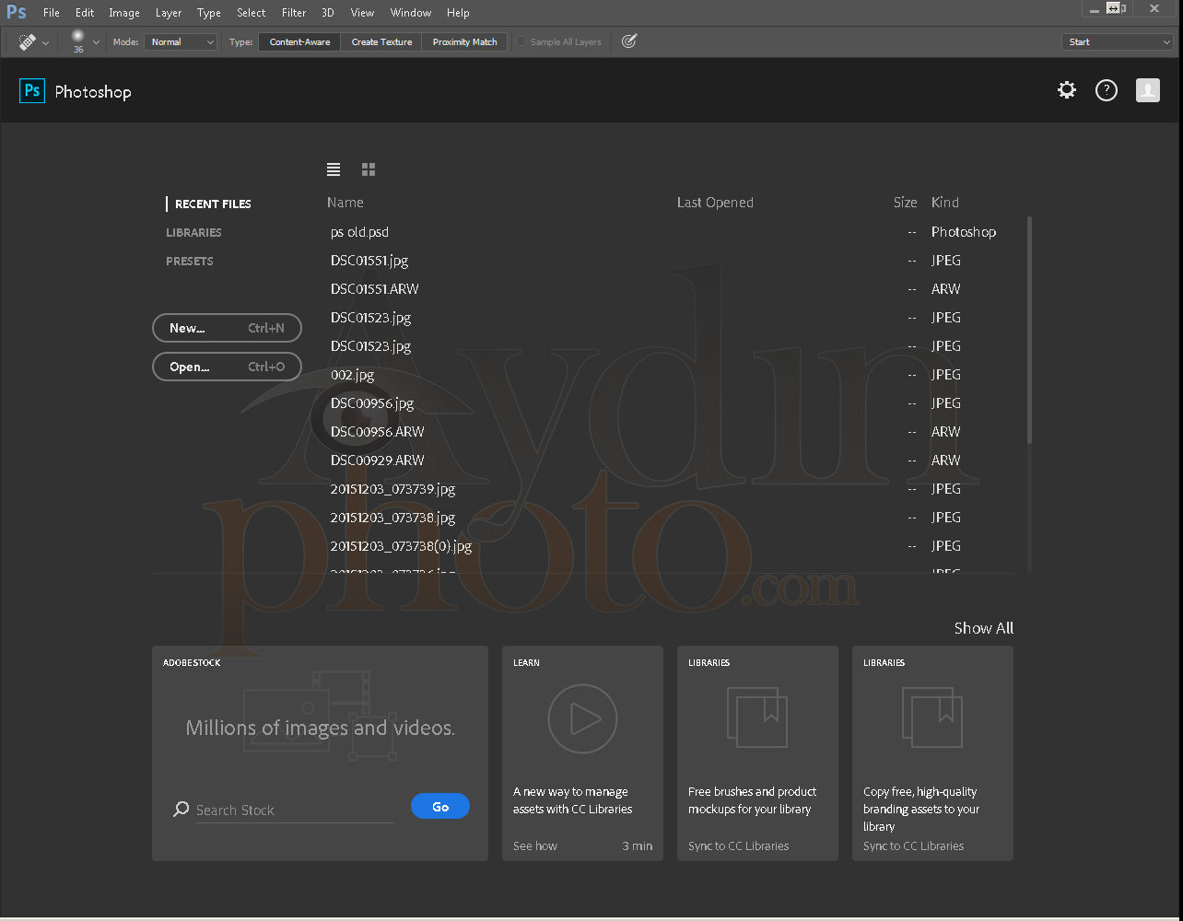Open the Start workspace dropdown

tap(1117, 41)
